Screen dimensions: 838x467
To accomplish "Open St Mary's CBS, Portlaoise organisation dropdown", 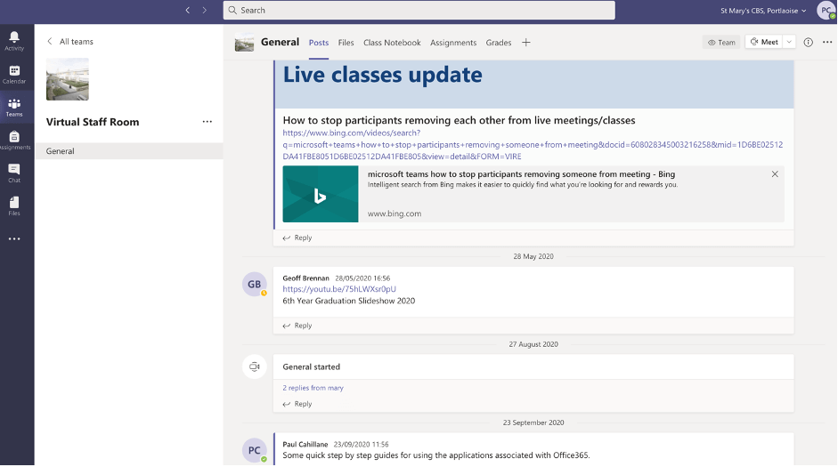I will (762, 11).
